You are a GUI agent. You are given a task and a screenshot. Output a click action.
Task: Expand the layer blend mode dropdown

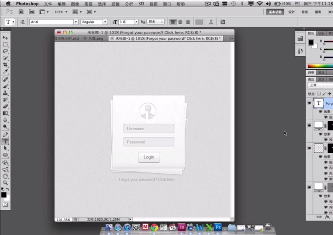click(x=320, y=85)
